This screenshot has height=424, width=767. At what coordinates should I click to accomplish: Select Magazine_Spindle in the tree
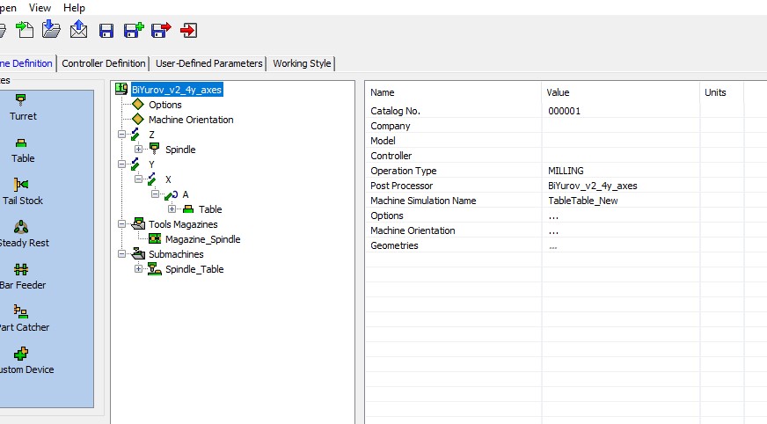[x=202, y=239]
